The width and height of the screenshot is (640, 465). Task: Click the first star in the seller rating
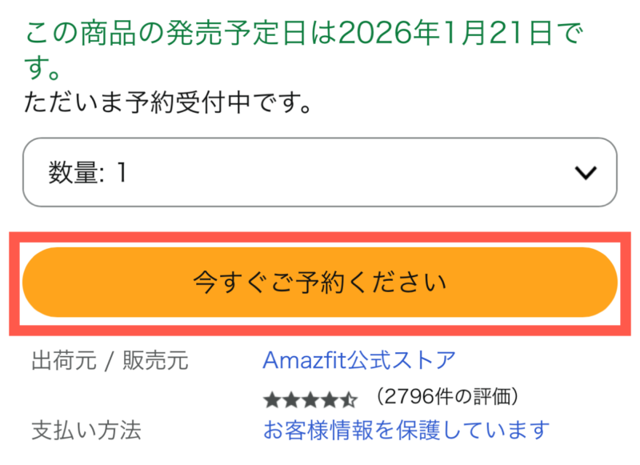[x=270, y=398]
